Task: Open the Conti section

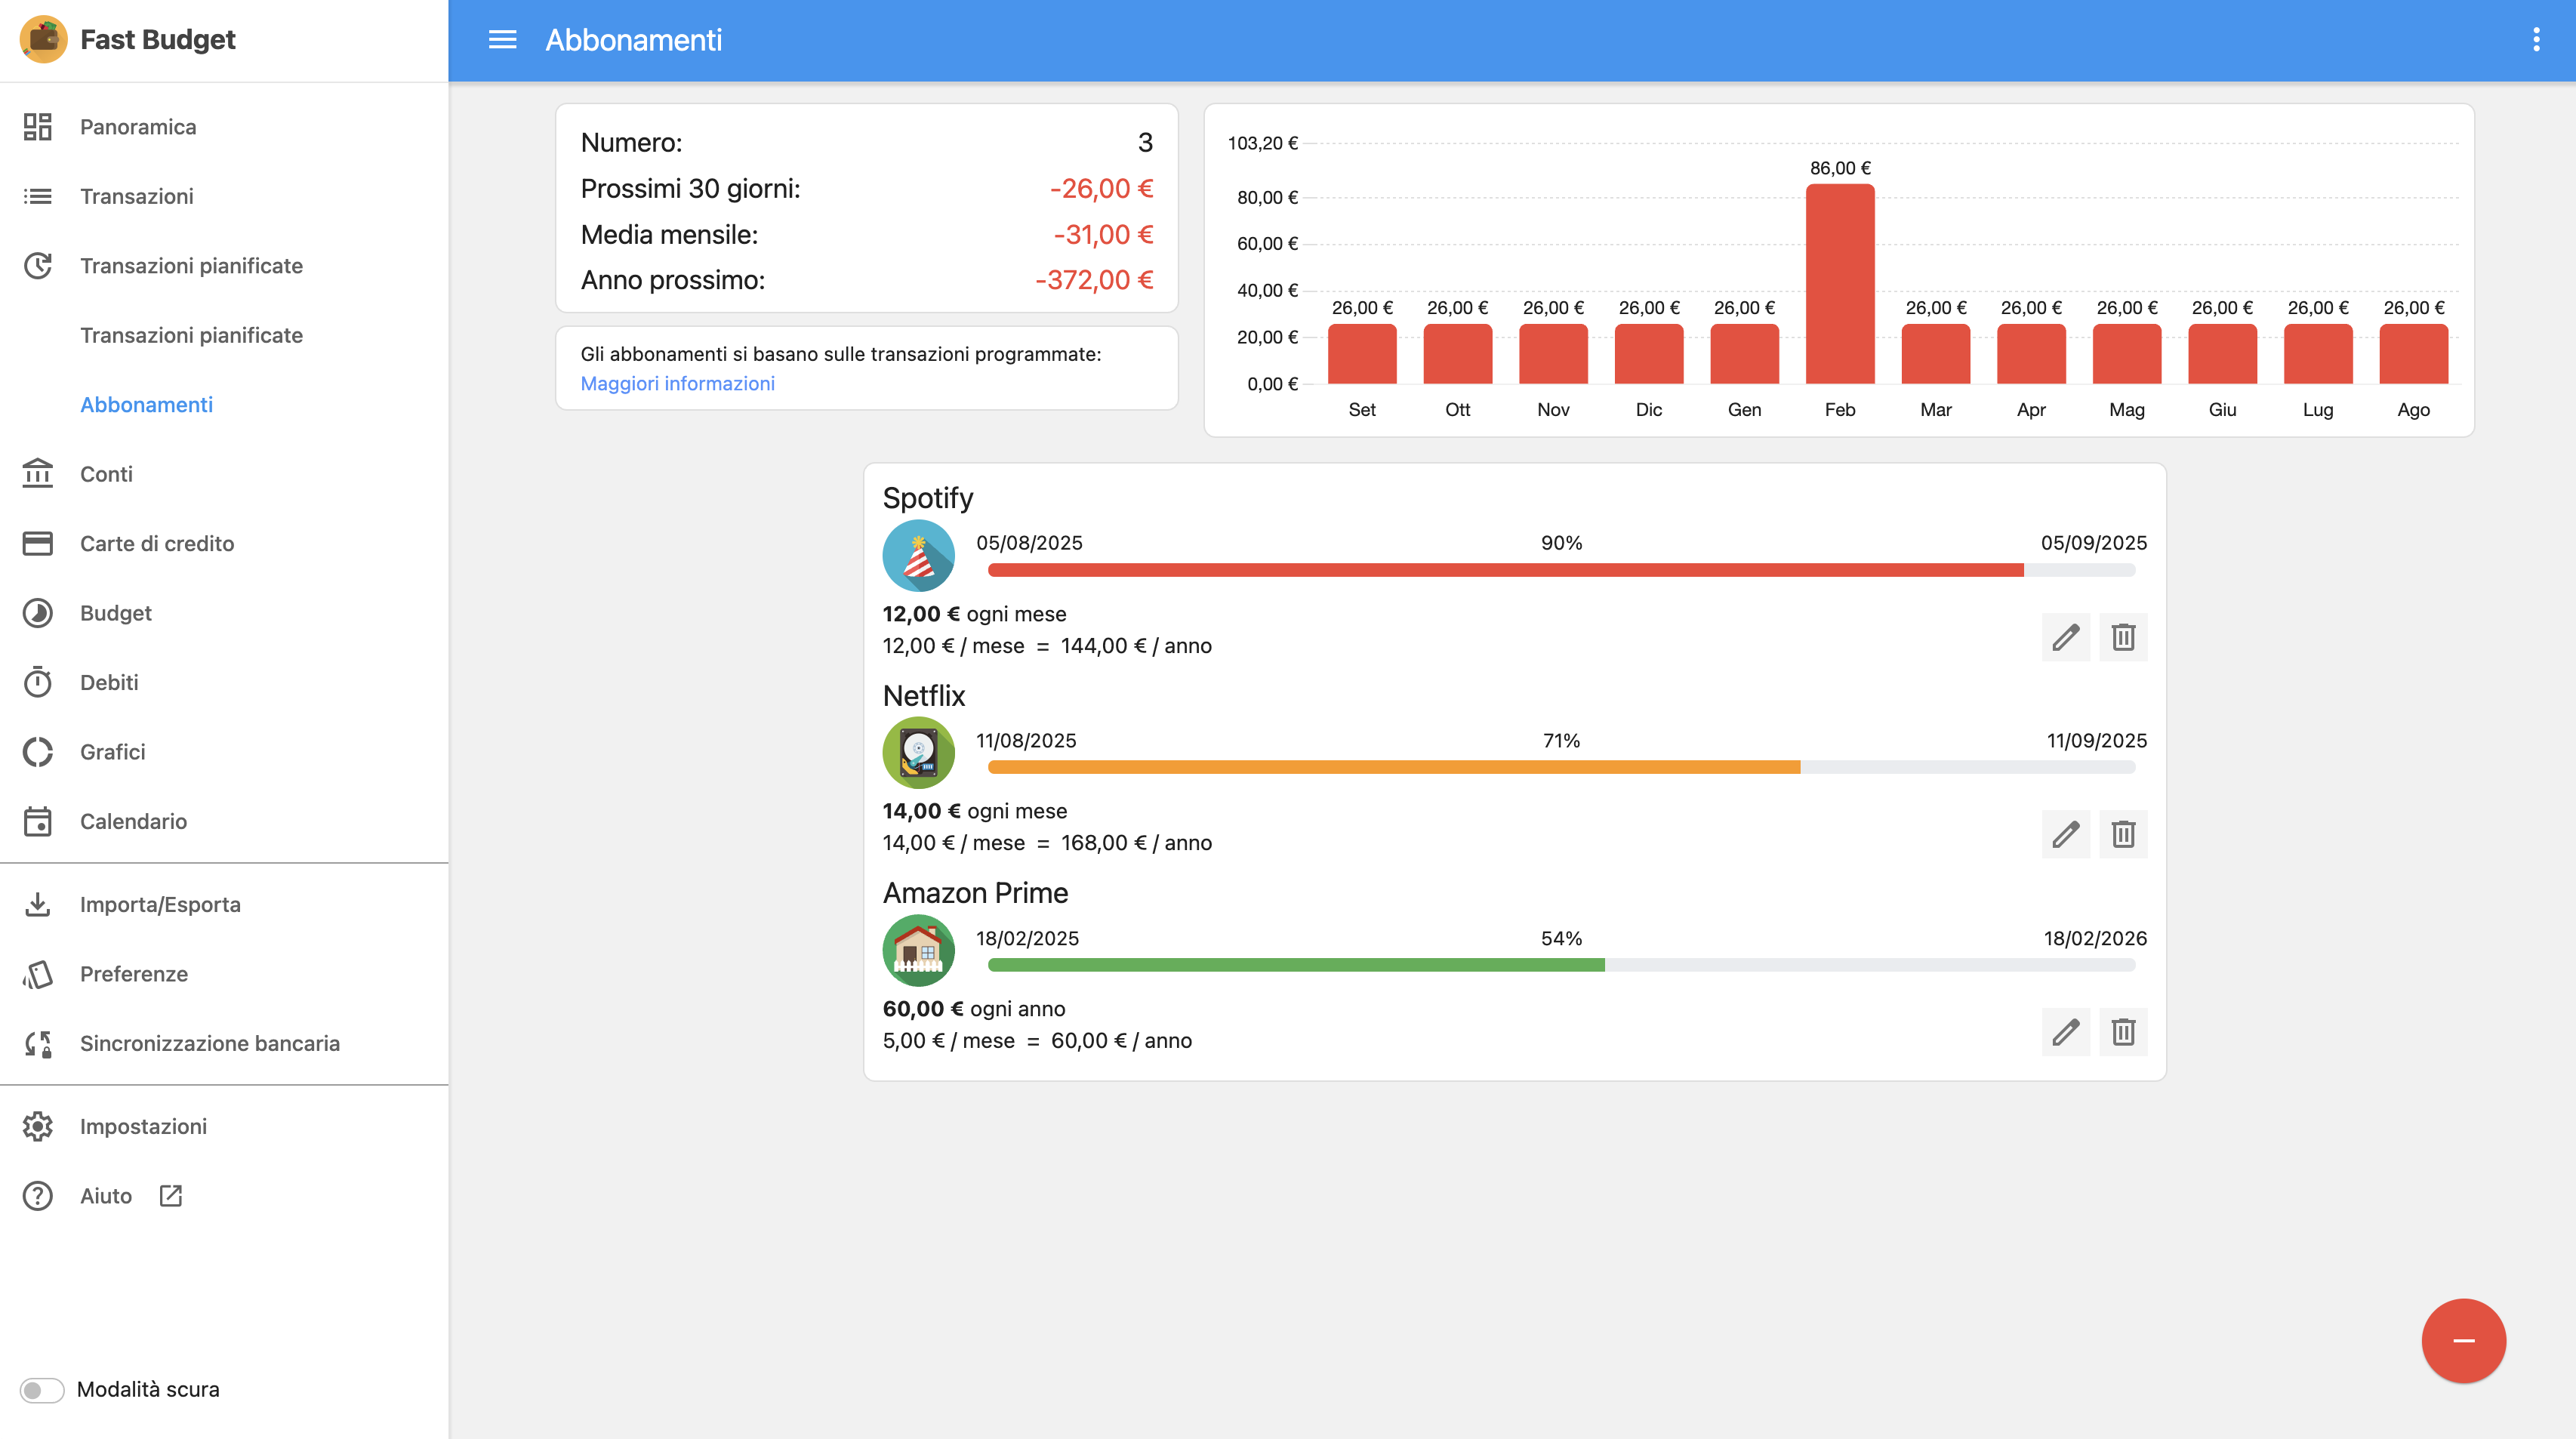Action: [x=106, y=474]
